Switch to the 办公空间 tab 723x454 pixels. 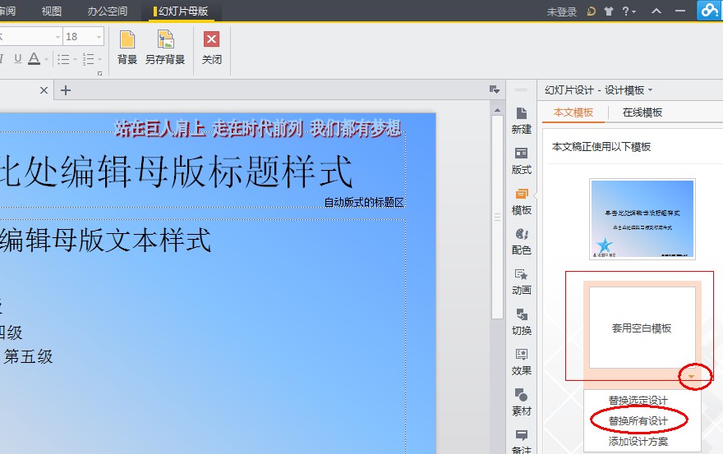108,11
